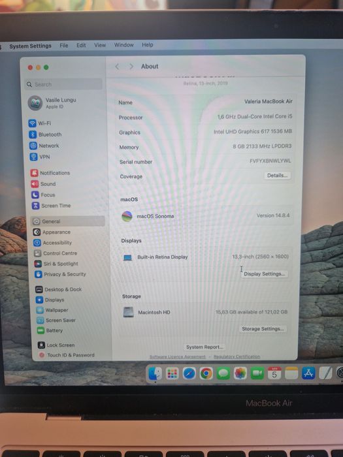Click Memory value 8 GB 2133 MHz LPDDR3
This screenshot has height=457, width=343.
point(262,146)
